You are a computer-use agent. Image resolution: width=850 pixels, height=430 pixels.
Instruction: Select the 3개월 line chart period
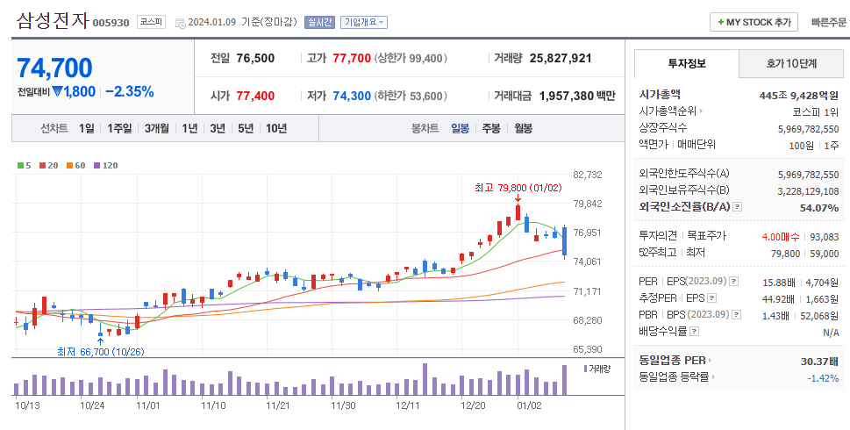point(157,128)
